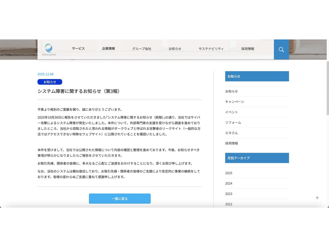Open the キャンペーン sidebar category
Screen dimensions: 329x247
tap(235, 102)
